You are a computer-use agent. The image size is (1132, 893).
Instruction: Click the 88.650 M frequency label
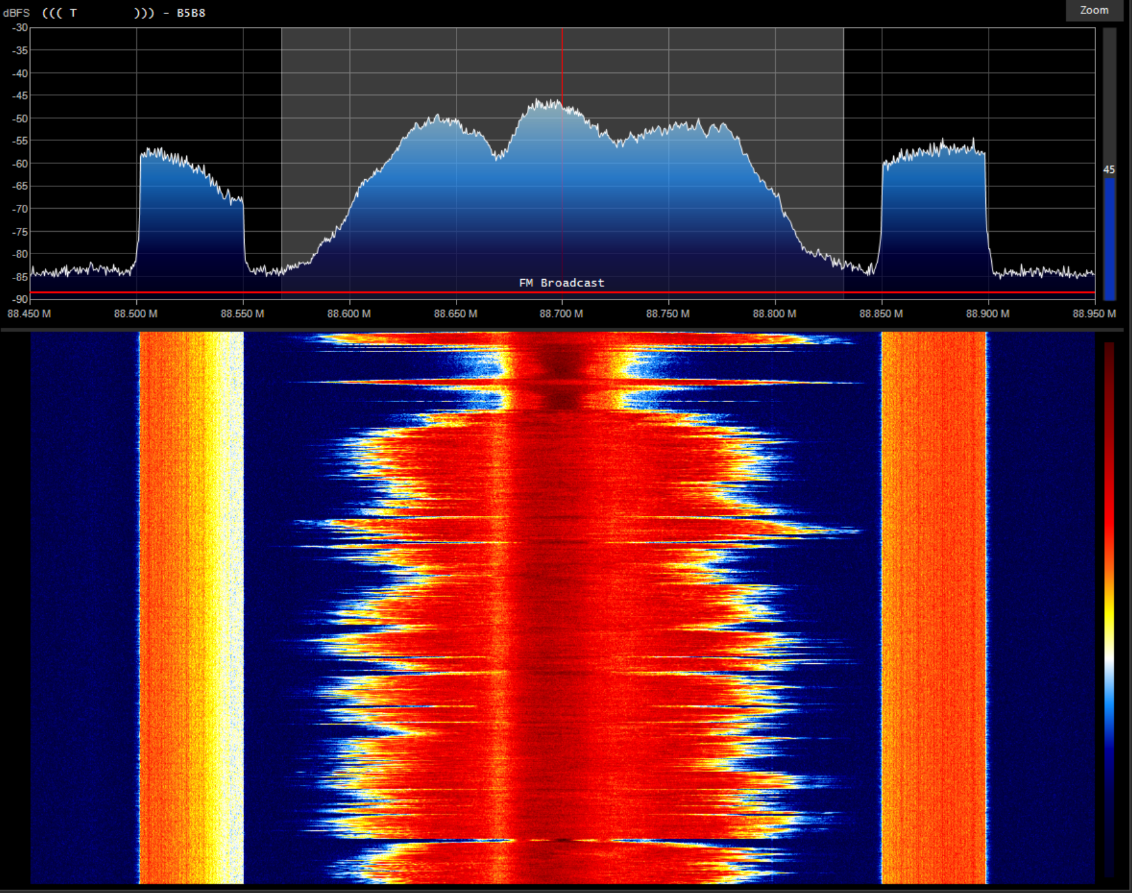[456, 314]
